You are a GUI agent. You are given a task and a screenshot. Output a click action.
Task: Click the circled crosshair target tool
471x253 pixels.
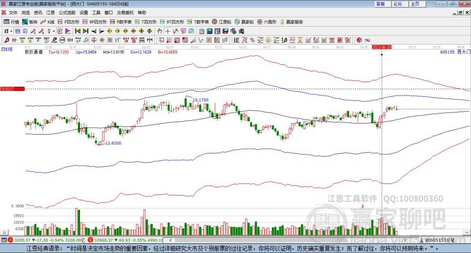(94, 40)
